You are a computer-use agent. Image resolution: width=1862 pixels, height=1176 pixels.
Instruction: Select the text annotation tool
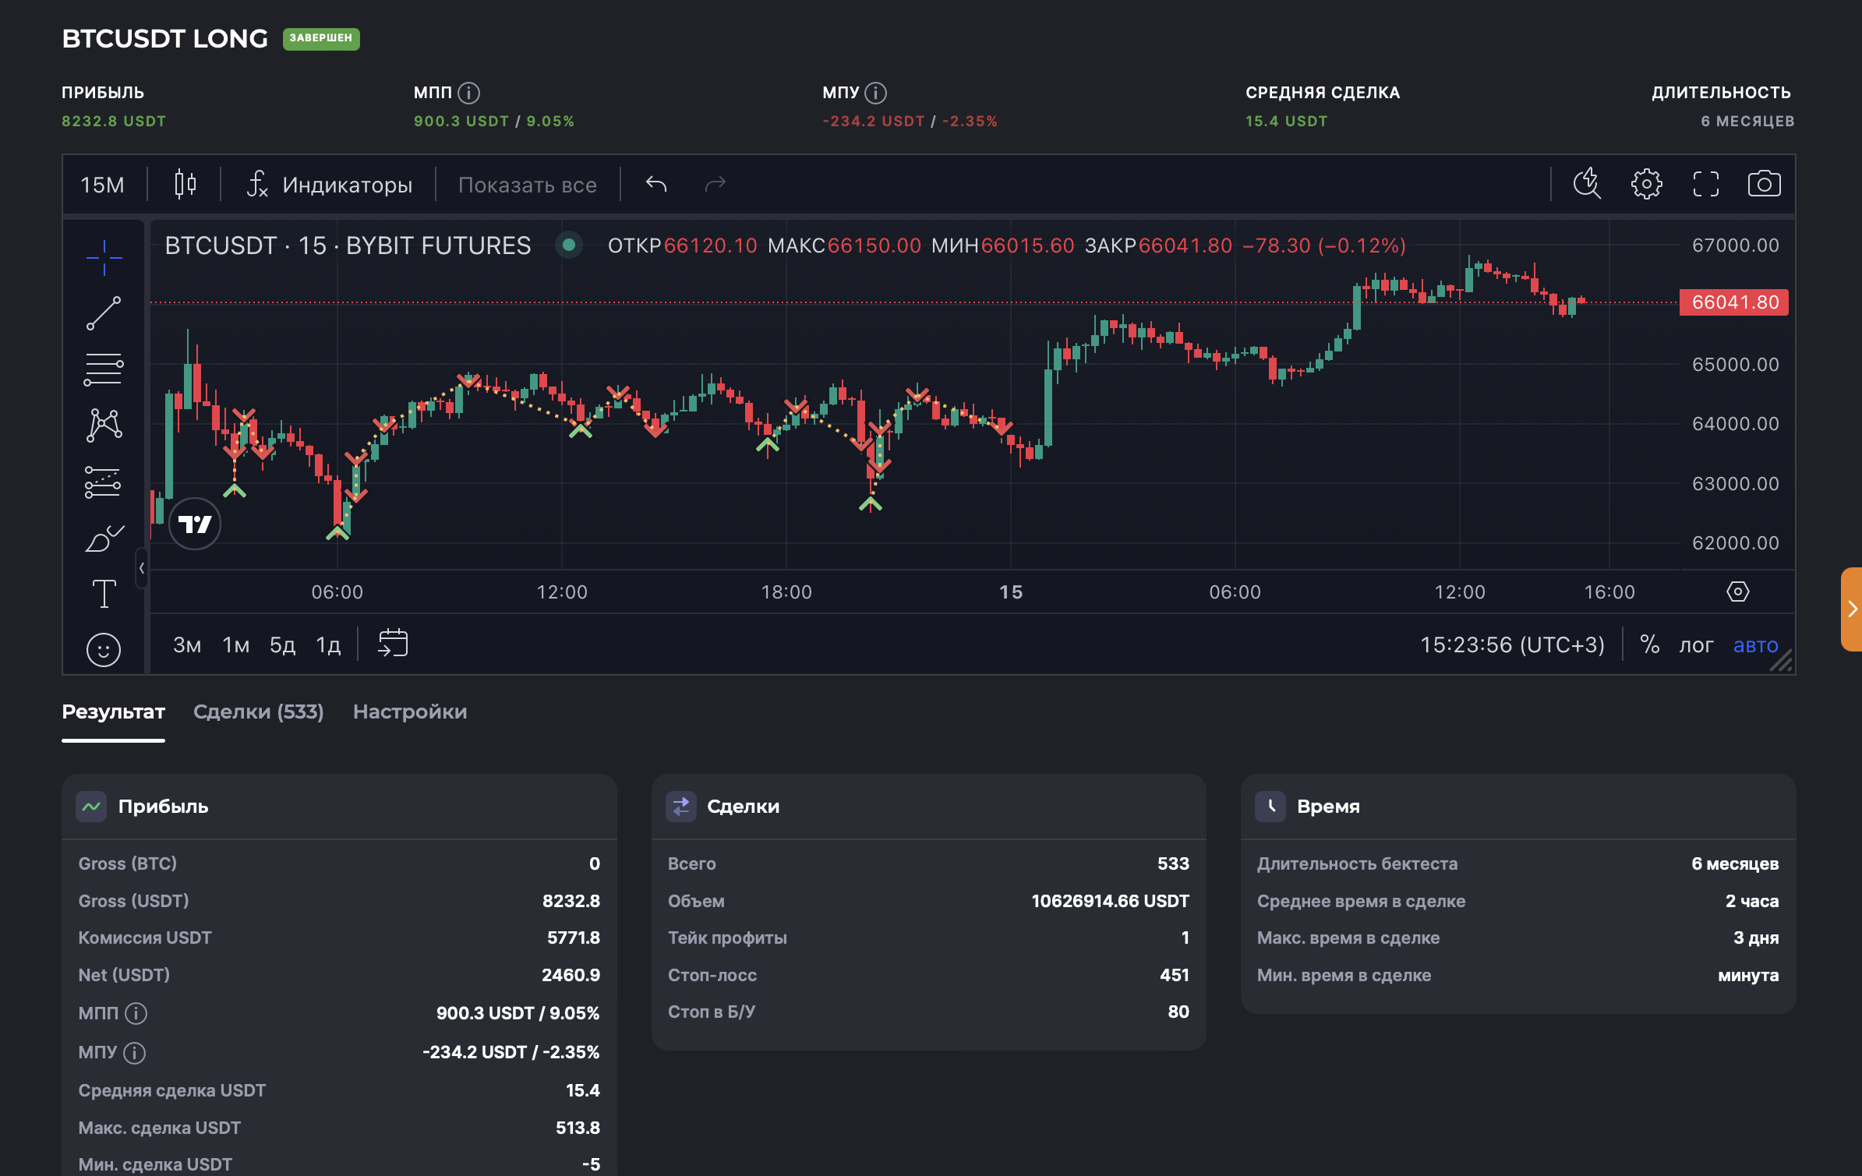click(x=104, y=593)
